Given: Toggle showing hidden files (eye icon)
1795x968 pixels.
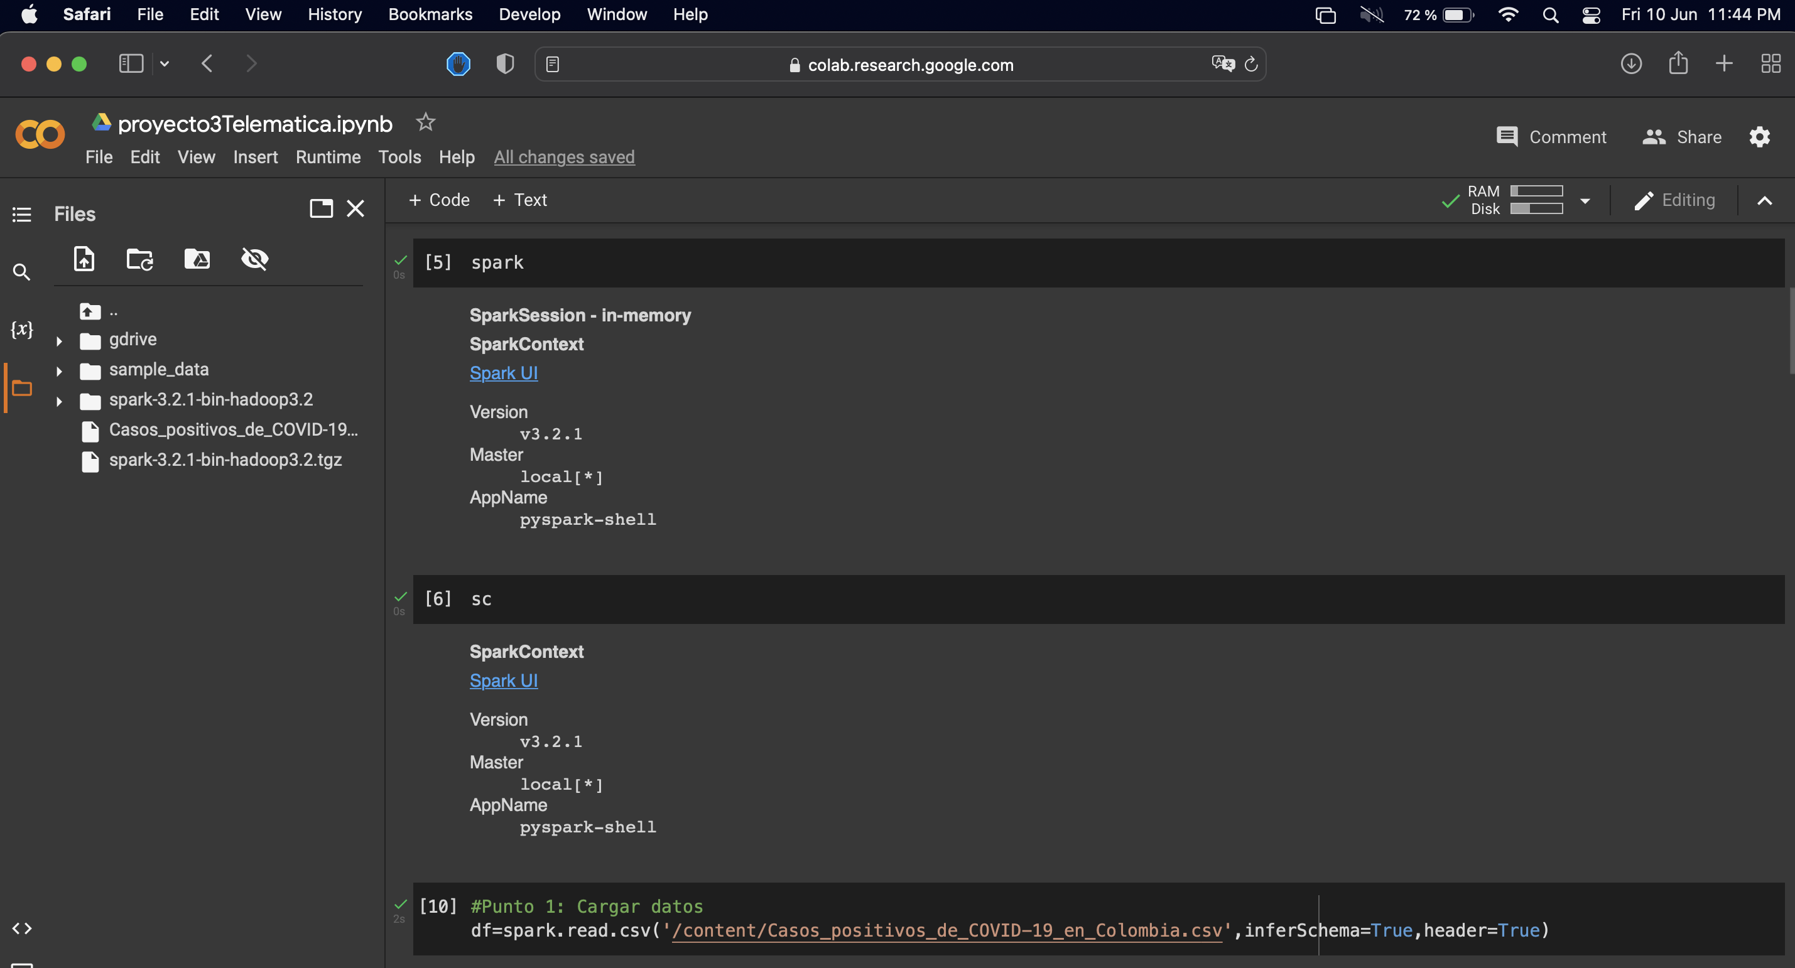Looking at the screenshot, I should (x=254, y=259).
